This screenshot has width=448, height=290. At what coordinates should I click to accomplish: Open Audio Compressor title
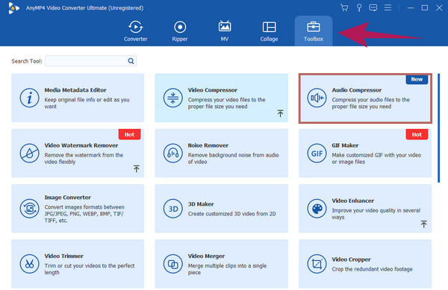click(357, 89)
